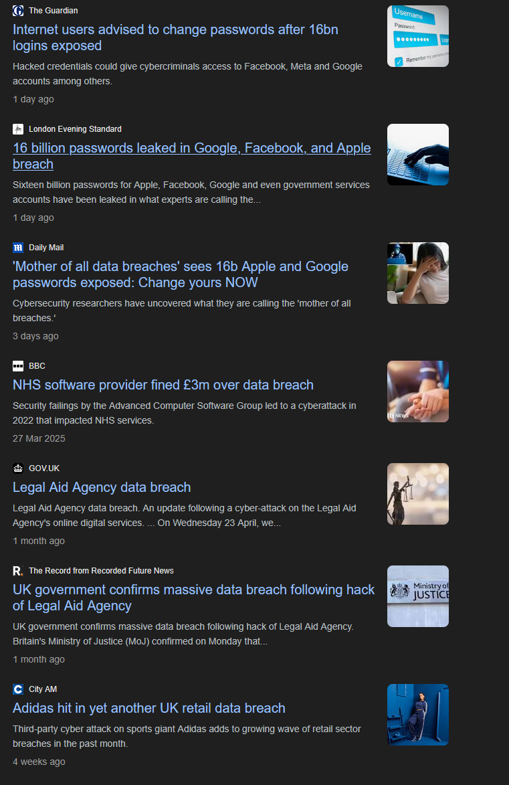Viewport: 509px width, 785px height.
Task: Open Adidas UK retail data breach article
Action: tap(148, 708)
